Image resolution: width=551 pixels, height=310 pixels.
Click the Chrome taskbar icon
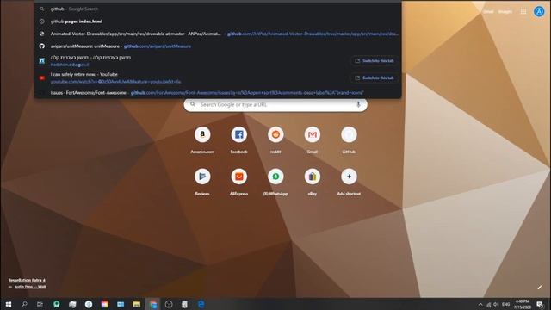tap(153, 304)
